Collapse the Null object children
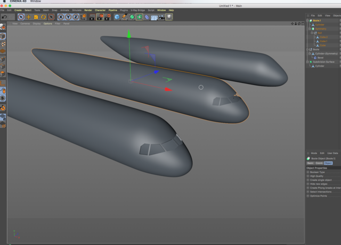This screenshot has height=245, width=341. pos(312,33)
